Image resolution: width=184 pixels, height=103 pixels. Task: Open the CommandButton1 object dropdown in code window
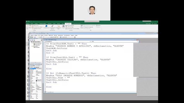click(90, 41)
